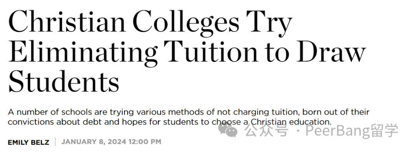Screen dimensions: 415x152
Task: Click the 12:00 PM time stamp
Action: coord(144,142)
